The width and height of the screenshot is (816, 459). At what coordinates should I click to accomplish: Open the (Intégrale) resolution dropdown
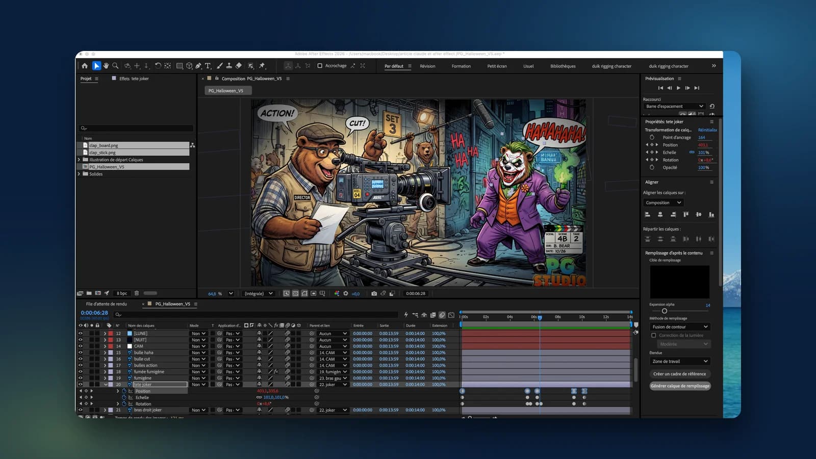click(258, 294)
